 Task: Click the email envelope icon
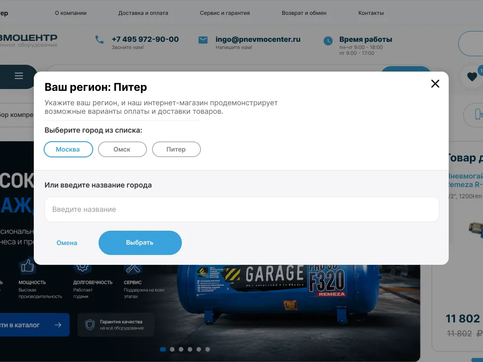[203, 40]
